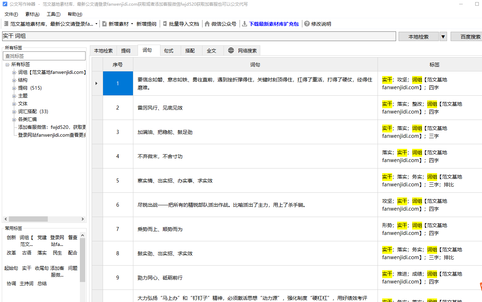Open the 工具(T) menu

53,14
